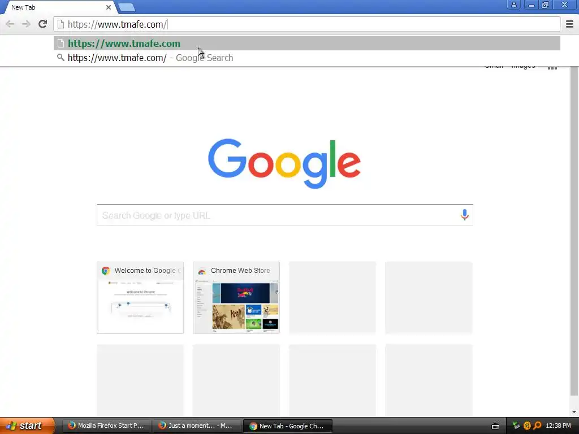This screenshot has width=579, height=434.
Task: Select the New Tab tab
Action: pos(59,7)
